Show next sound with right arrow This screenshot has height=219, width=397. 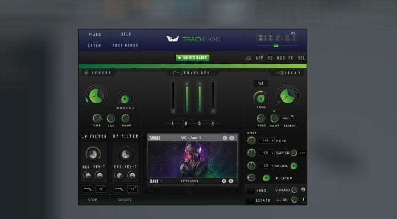click(x=231, y=138)
